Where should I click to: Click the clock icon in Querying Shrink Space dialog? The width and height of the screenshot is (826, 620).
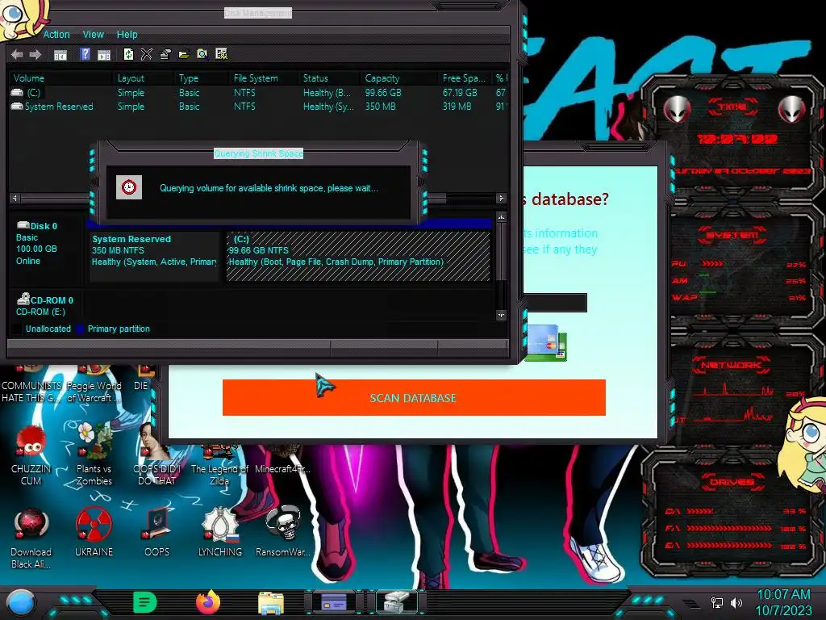tap(129, 187)
